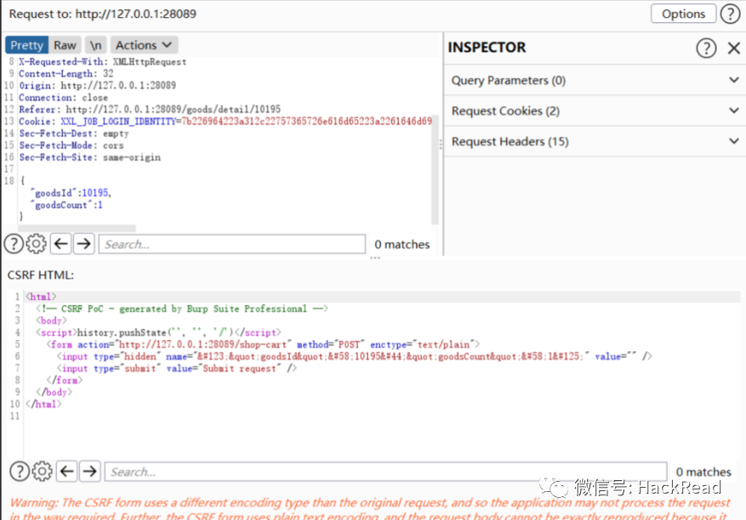Click the request editor search field

click(x=232, y=245)
